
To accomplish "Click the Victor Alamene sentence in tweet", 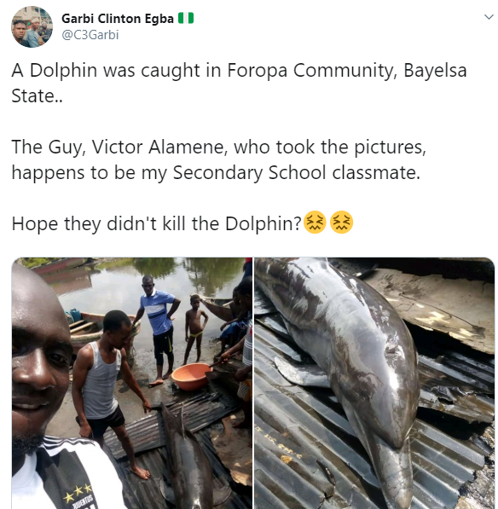I will coord(219,159).
